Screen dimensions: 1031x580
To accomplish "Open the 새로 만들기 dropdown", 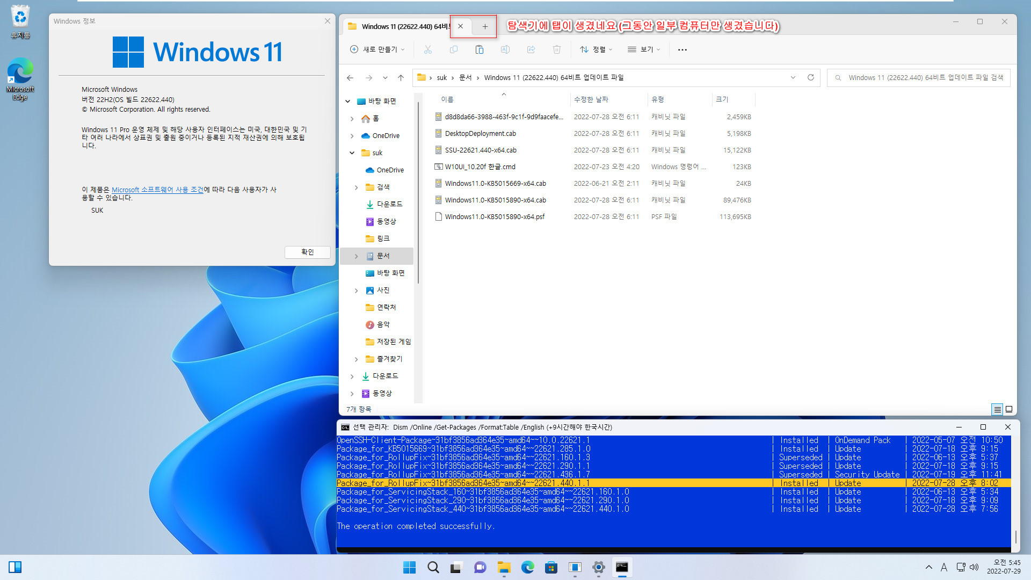I will pyautogui.click(x=377, y=49).
